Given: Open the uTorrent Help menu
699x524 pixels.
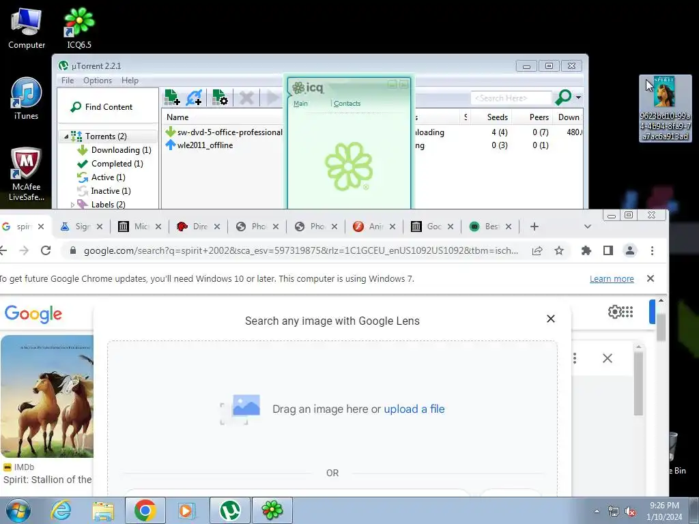Looking at the screenshot, I should [x=130, y=81].
